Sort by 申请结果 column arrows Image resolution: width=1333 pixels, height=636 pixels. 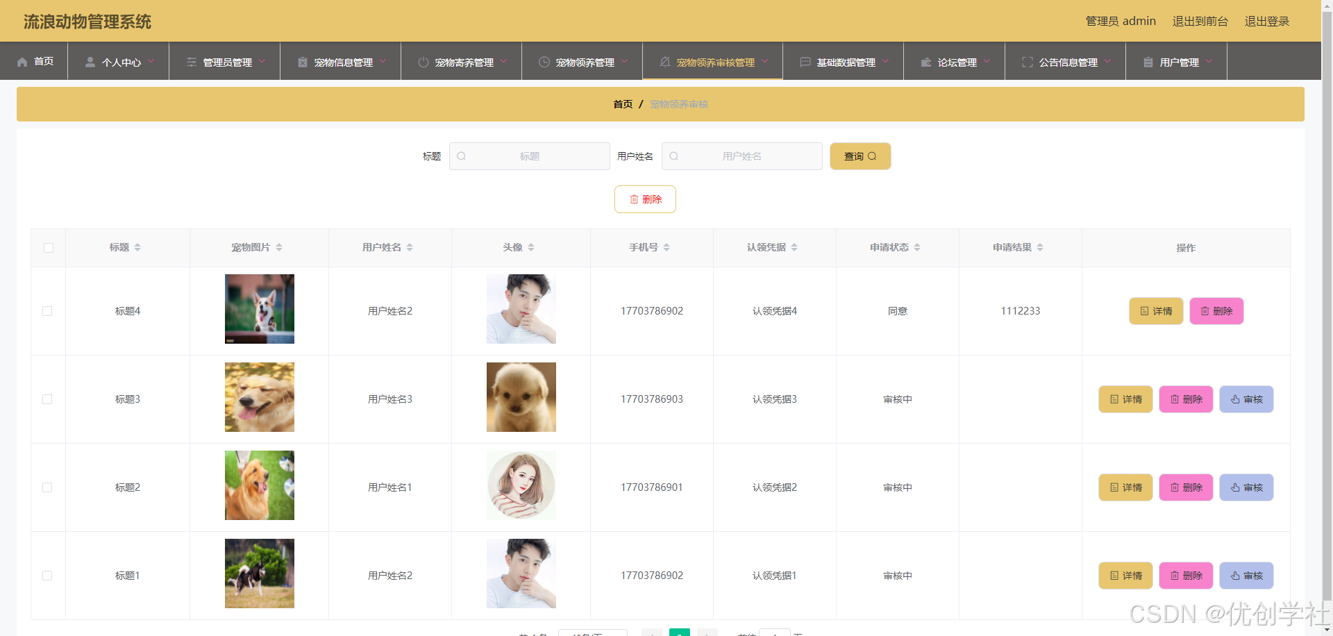pyautogui.click(x=1040, y=247)
